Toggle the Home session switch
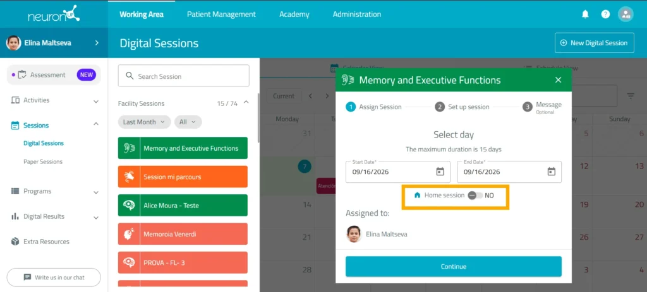647x292 pixels. point(475,196)
